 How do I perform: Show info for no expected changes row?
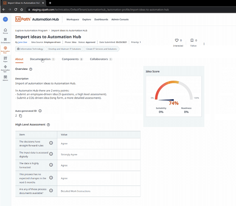51,178
